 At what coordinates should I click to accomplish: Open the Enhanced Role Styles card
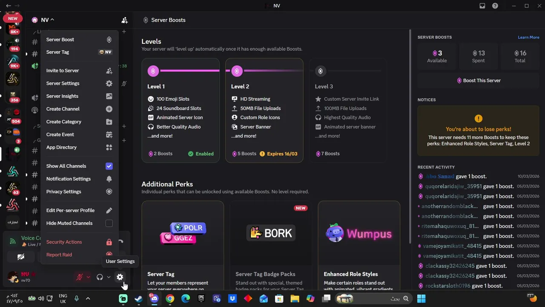(x=359, y=246)
